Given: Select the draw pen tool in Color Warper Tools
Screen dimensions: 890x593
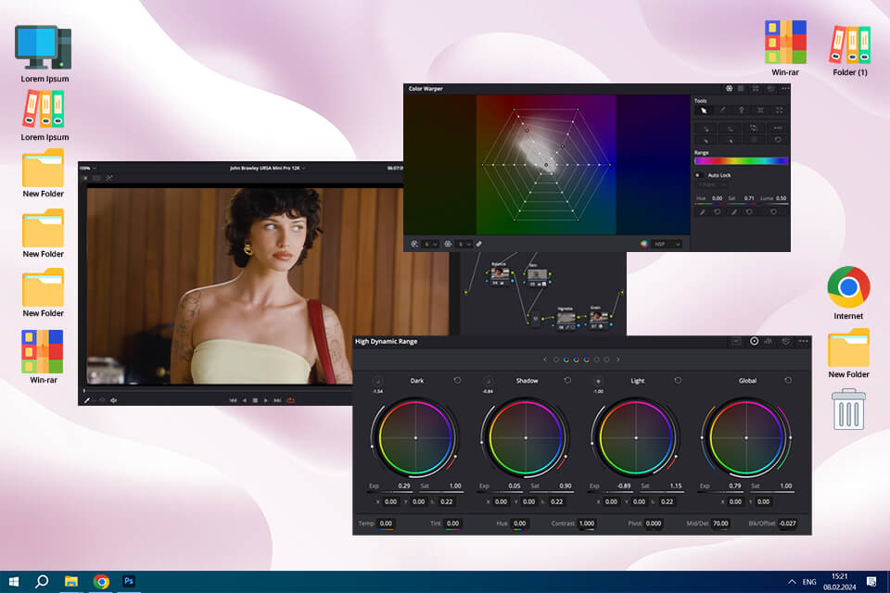Looking at the screenshot, I should tap(722, 110).
